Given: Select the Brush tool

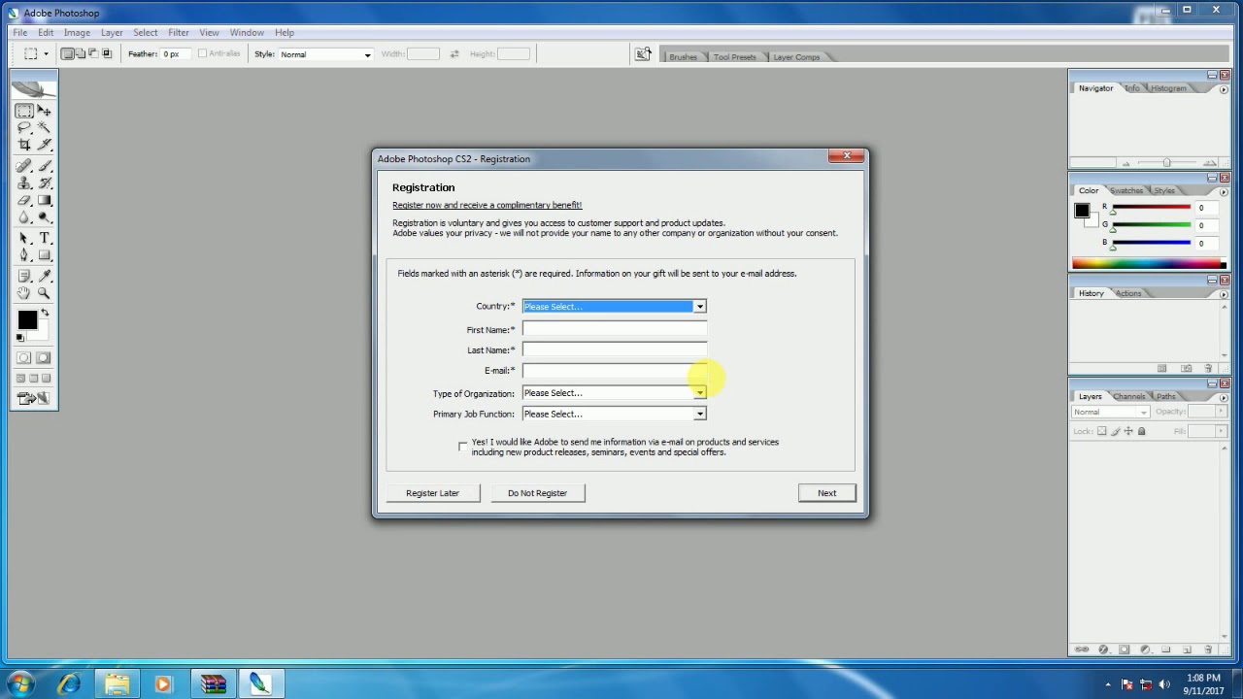Looking at the screenshot, I should (x=44, y=166).
